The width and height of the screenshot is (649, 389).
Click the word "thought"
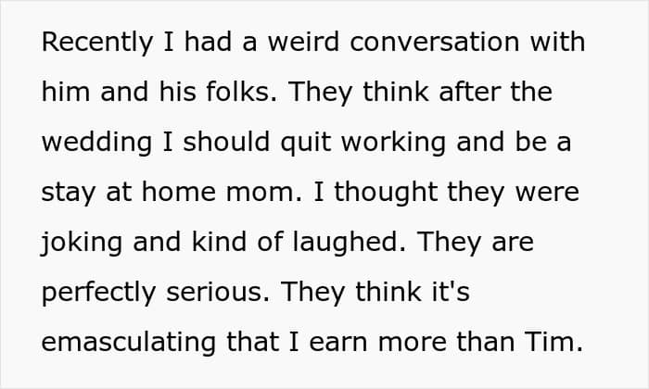pyautogui.click(x=386, y=193)
